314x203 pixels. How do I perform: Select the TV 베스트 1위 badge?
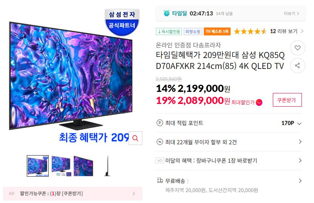tap(217, 31)
